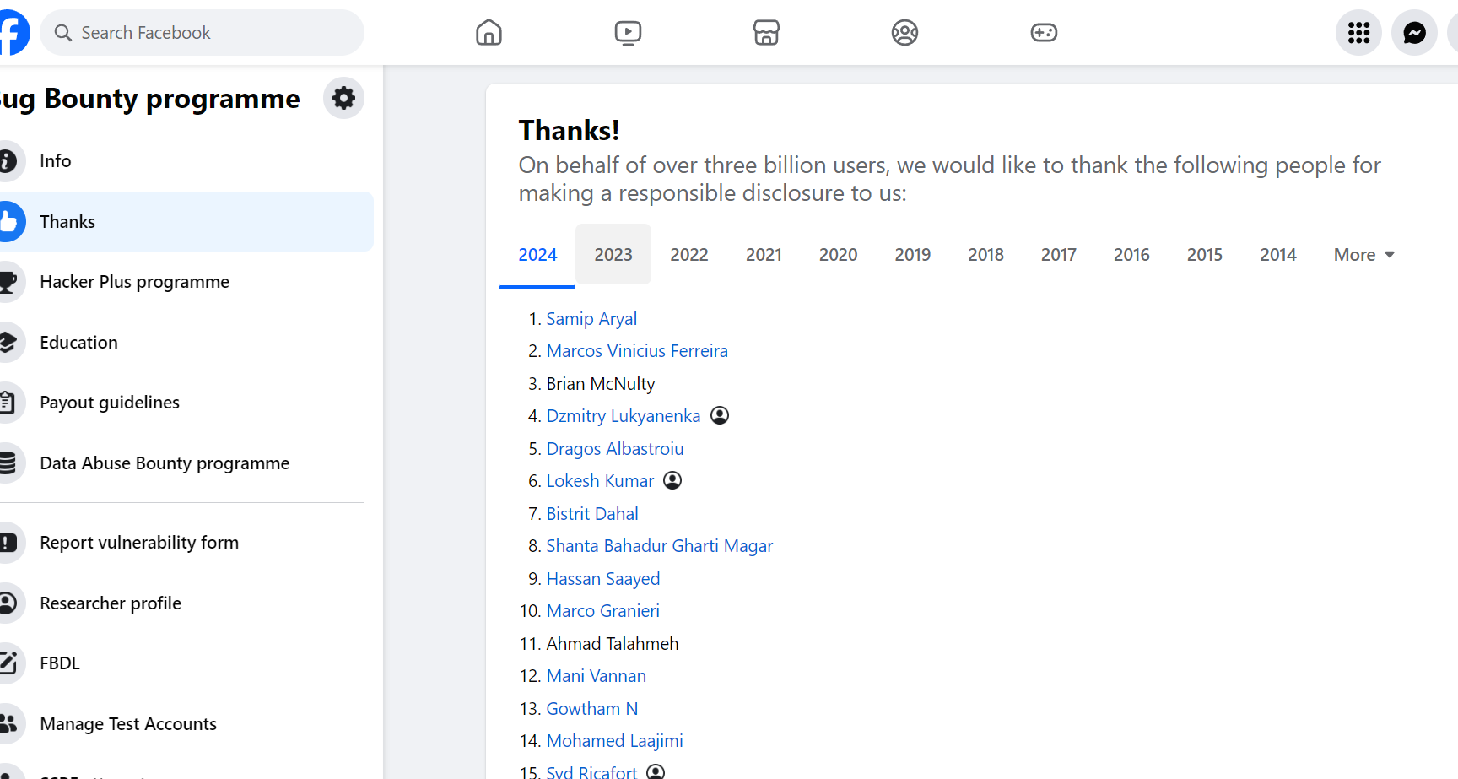Open the Gaming controller icon
The width and height of the screenshot is (1458, 779).
click(x=1044, y=33)
